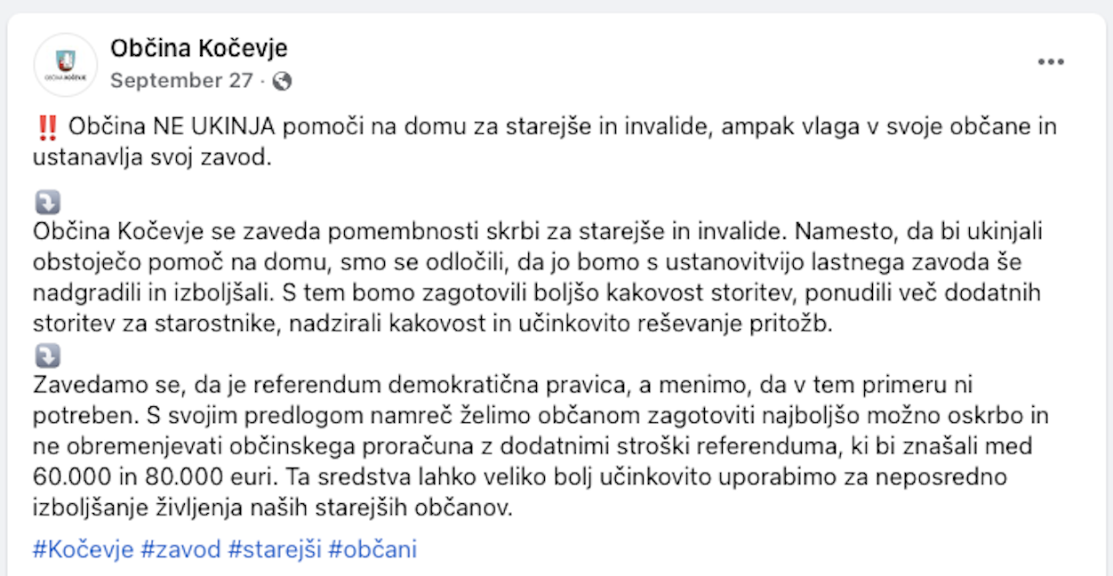Image resolution: width=1113 pixels, height=576 pixels.
Task: Click arrow emoji above 'Zavedamo se' paragraph
Action: coord(46,356)
